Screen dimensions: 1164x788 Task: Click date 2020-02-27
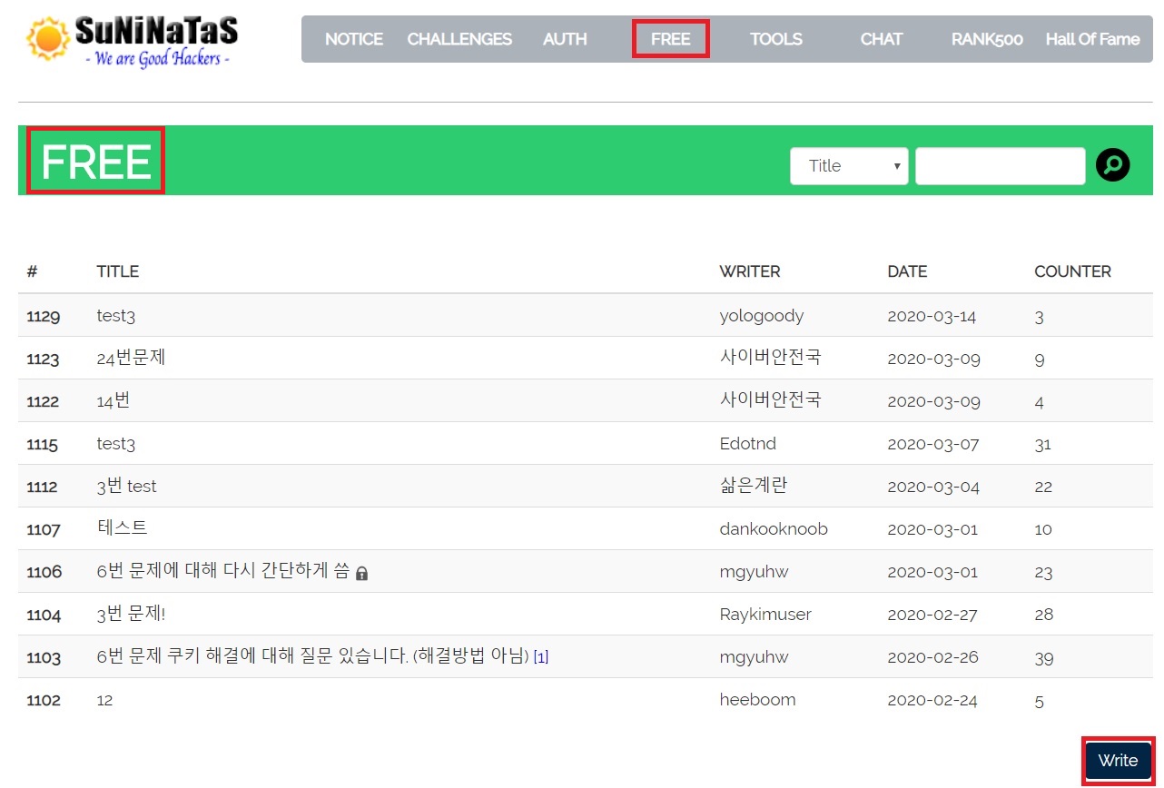[932, 615]
